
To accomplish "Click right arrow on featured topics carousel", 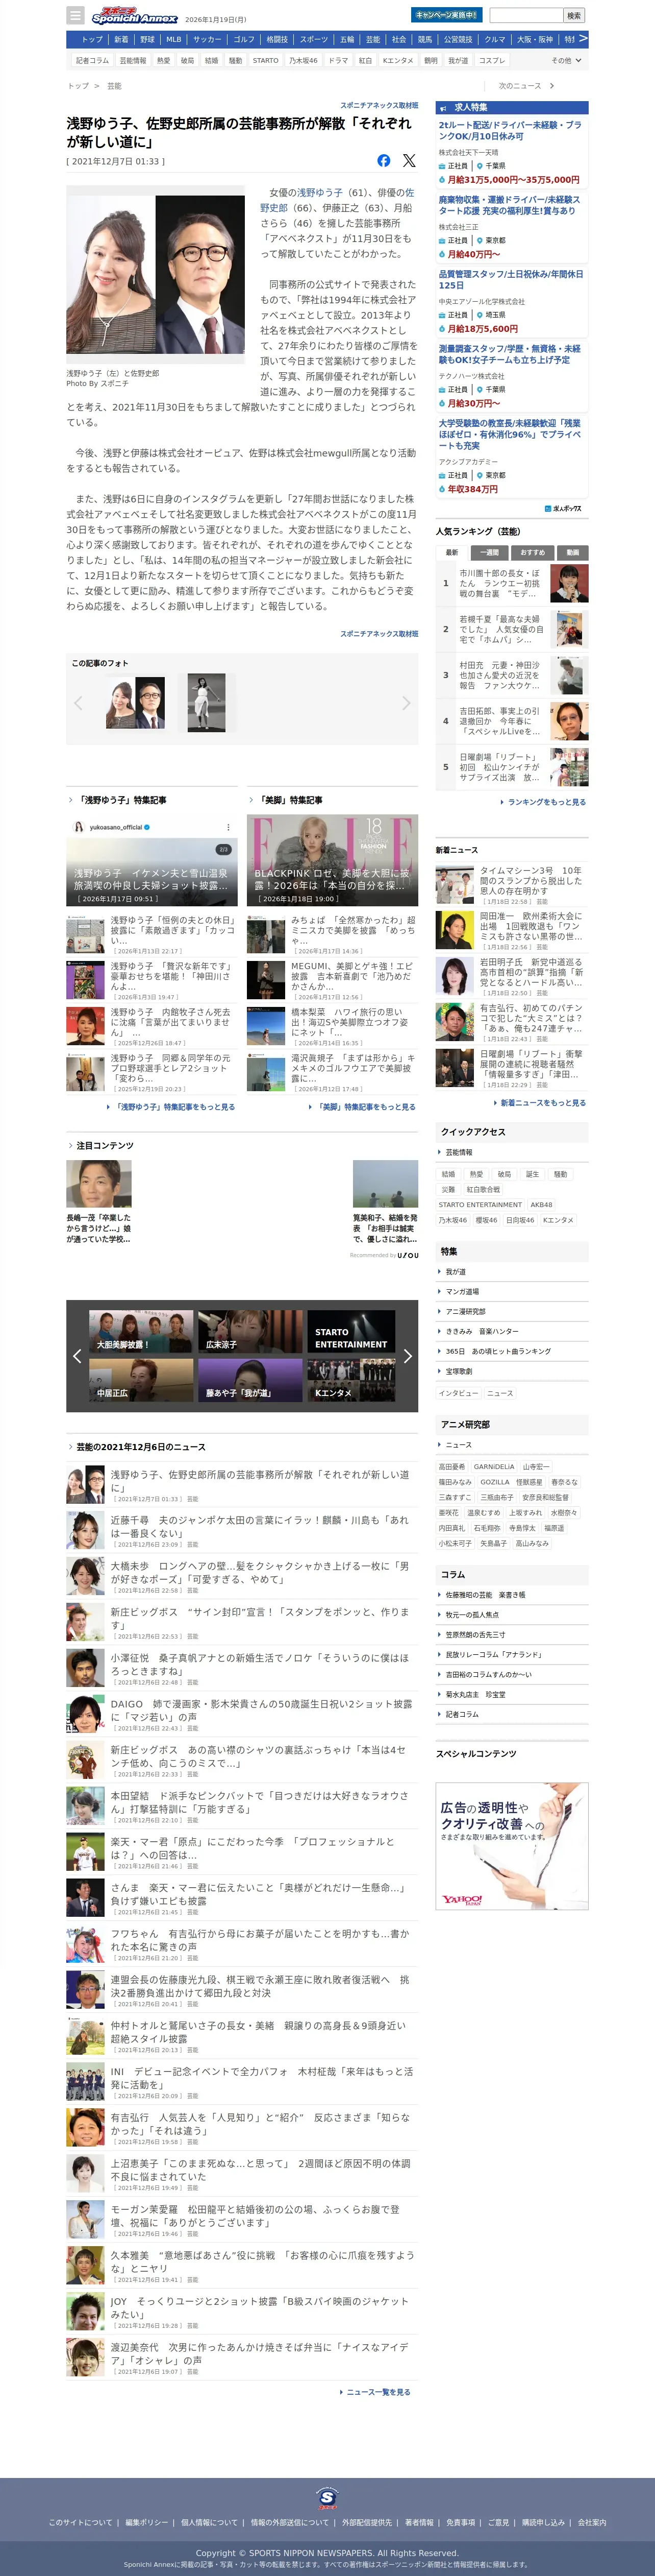I will pos(408,1356).
